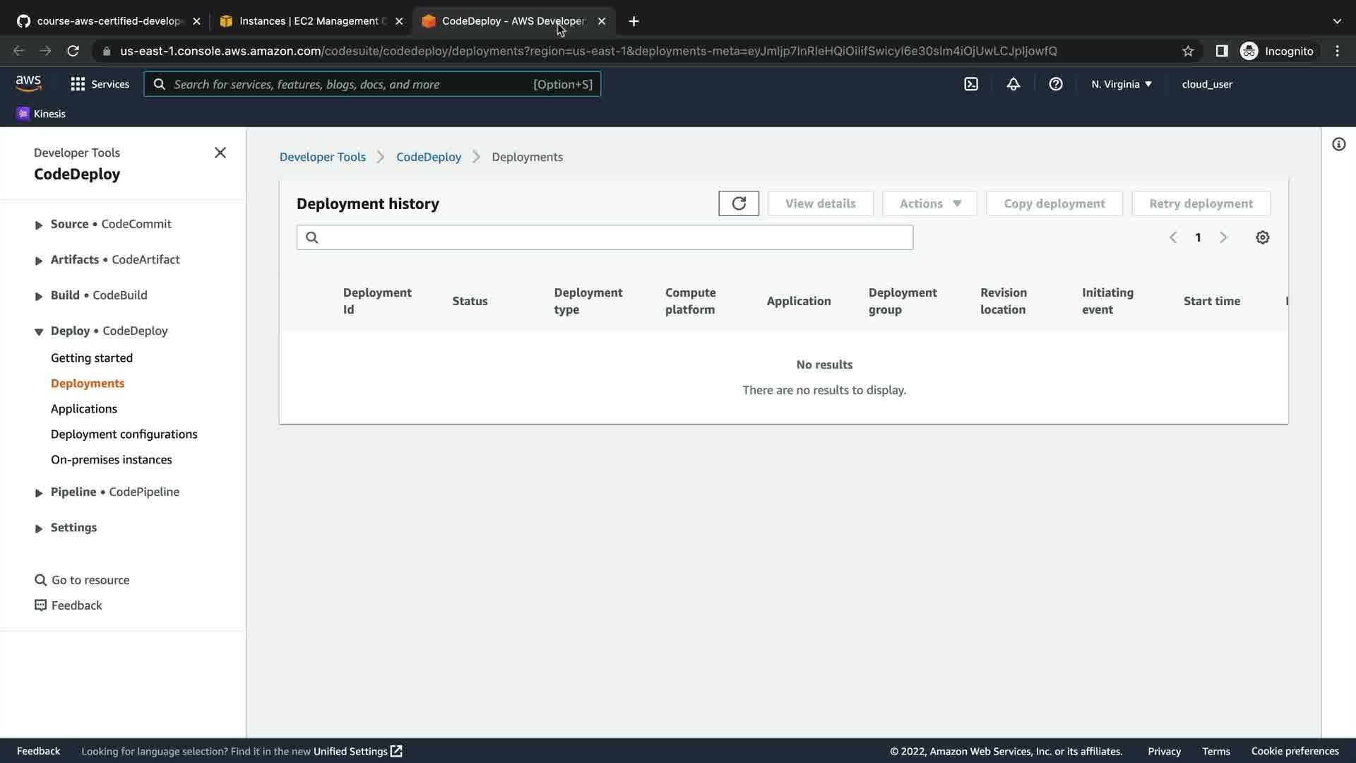Open the Services grid menu
The width and height of the screenshot is (1356, 763).
[100, 84]
